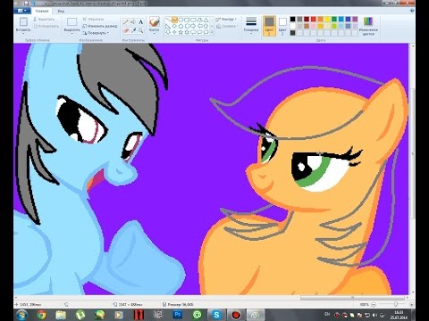Click the Cut button

[44, 20]
